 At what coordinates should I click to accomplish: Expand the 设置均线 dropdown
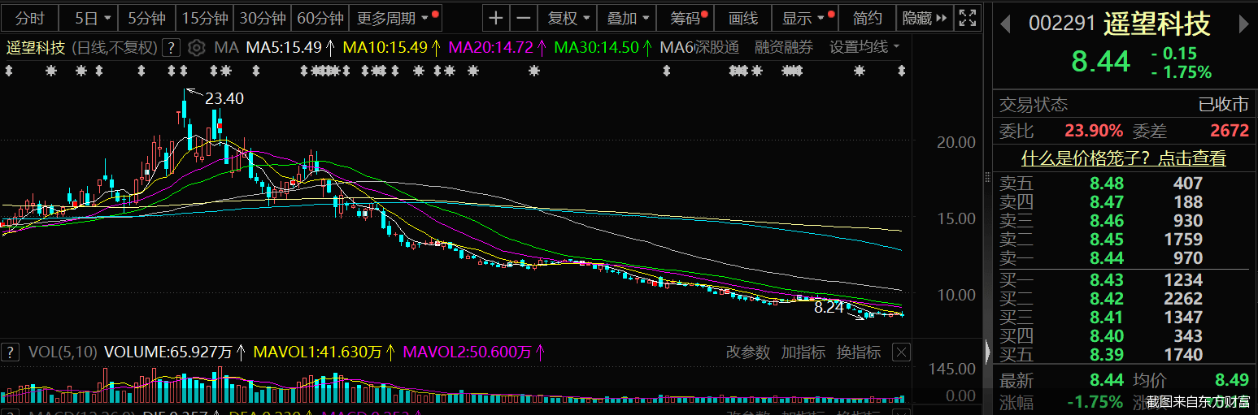pyautogui.click(x=864, y=48)
